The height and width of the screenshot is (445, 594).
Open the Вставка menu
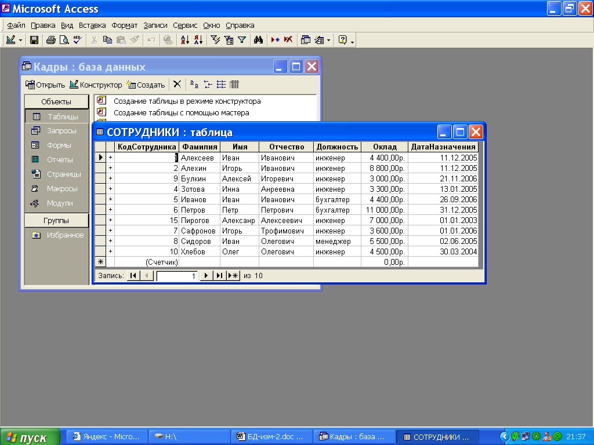(92, 25)
